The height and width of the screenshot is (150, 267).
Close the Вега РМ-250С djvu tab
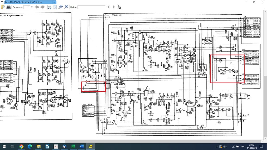coord(54,2)
